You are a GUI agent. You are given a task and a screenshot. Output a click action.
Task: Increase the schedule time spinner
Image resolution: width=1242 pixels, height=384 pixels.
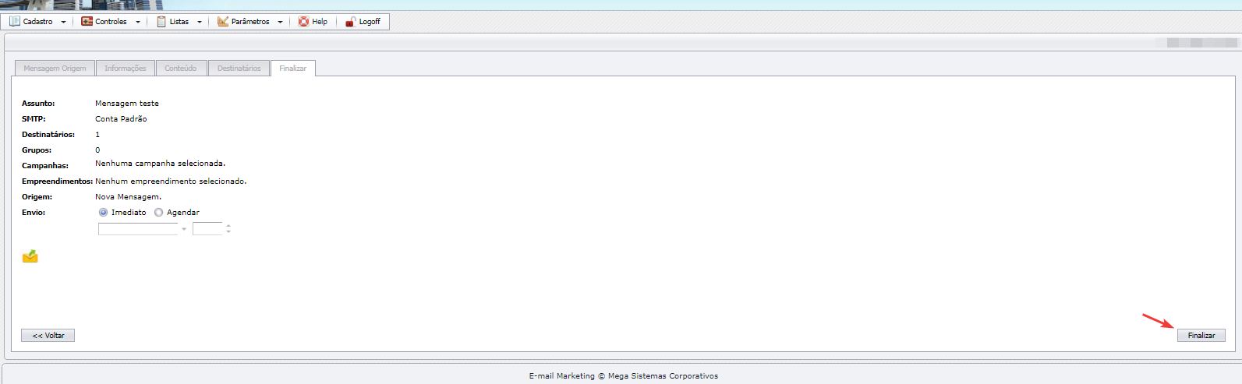click(228, 226)
